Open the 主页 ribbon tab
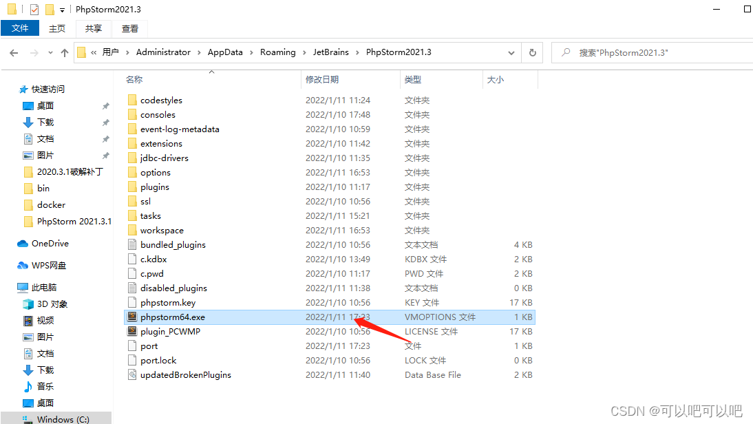This screenshot has height=424, width=753. point(57,28)
